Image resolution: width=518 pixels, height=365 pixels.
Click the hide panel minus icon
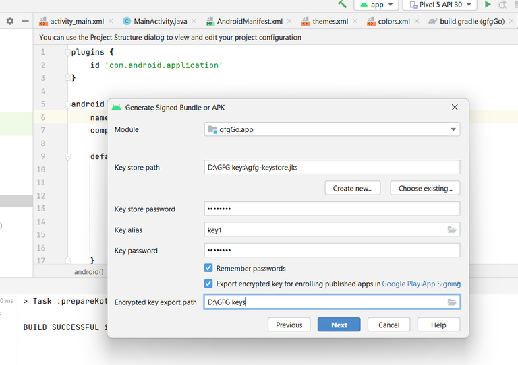pos(25,21)
